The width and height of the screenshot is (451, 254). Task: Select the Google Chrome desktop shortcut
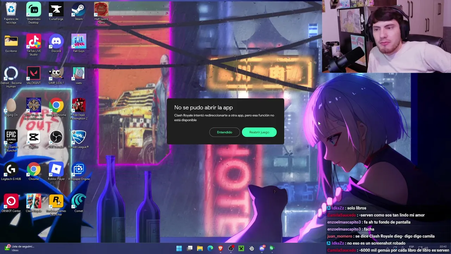[x=56, y=108]
